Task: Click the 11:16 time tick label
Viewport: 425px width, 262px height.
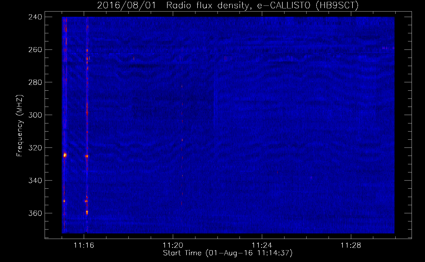Action: [84, 245]
